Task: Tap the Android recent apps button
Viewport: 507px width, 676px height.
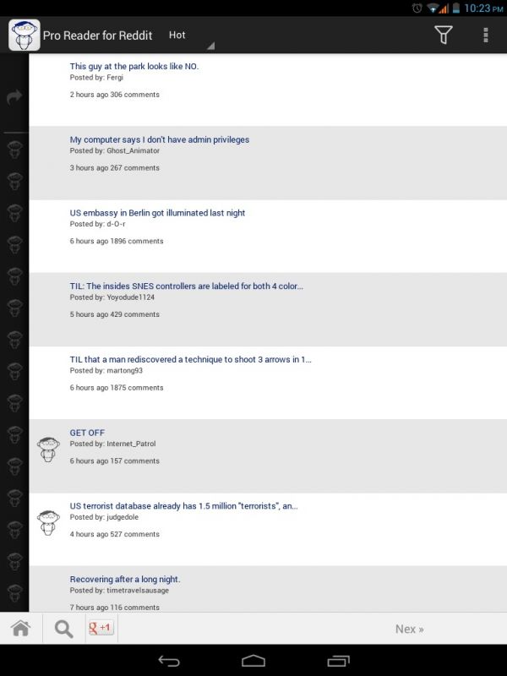Action: pos(339,661)
